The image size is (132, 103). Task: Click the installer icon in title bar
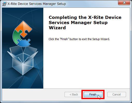pos(4,4)
